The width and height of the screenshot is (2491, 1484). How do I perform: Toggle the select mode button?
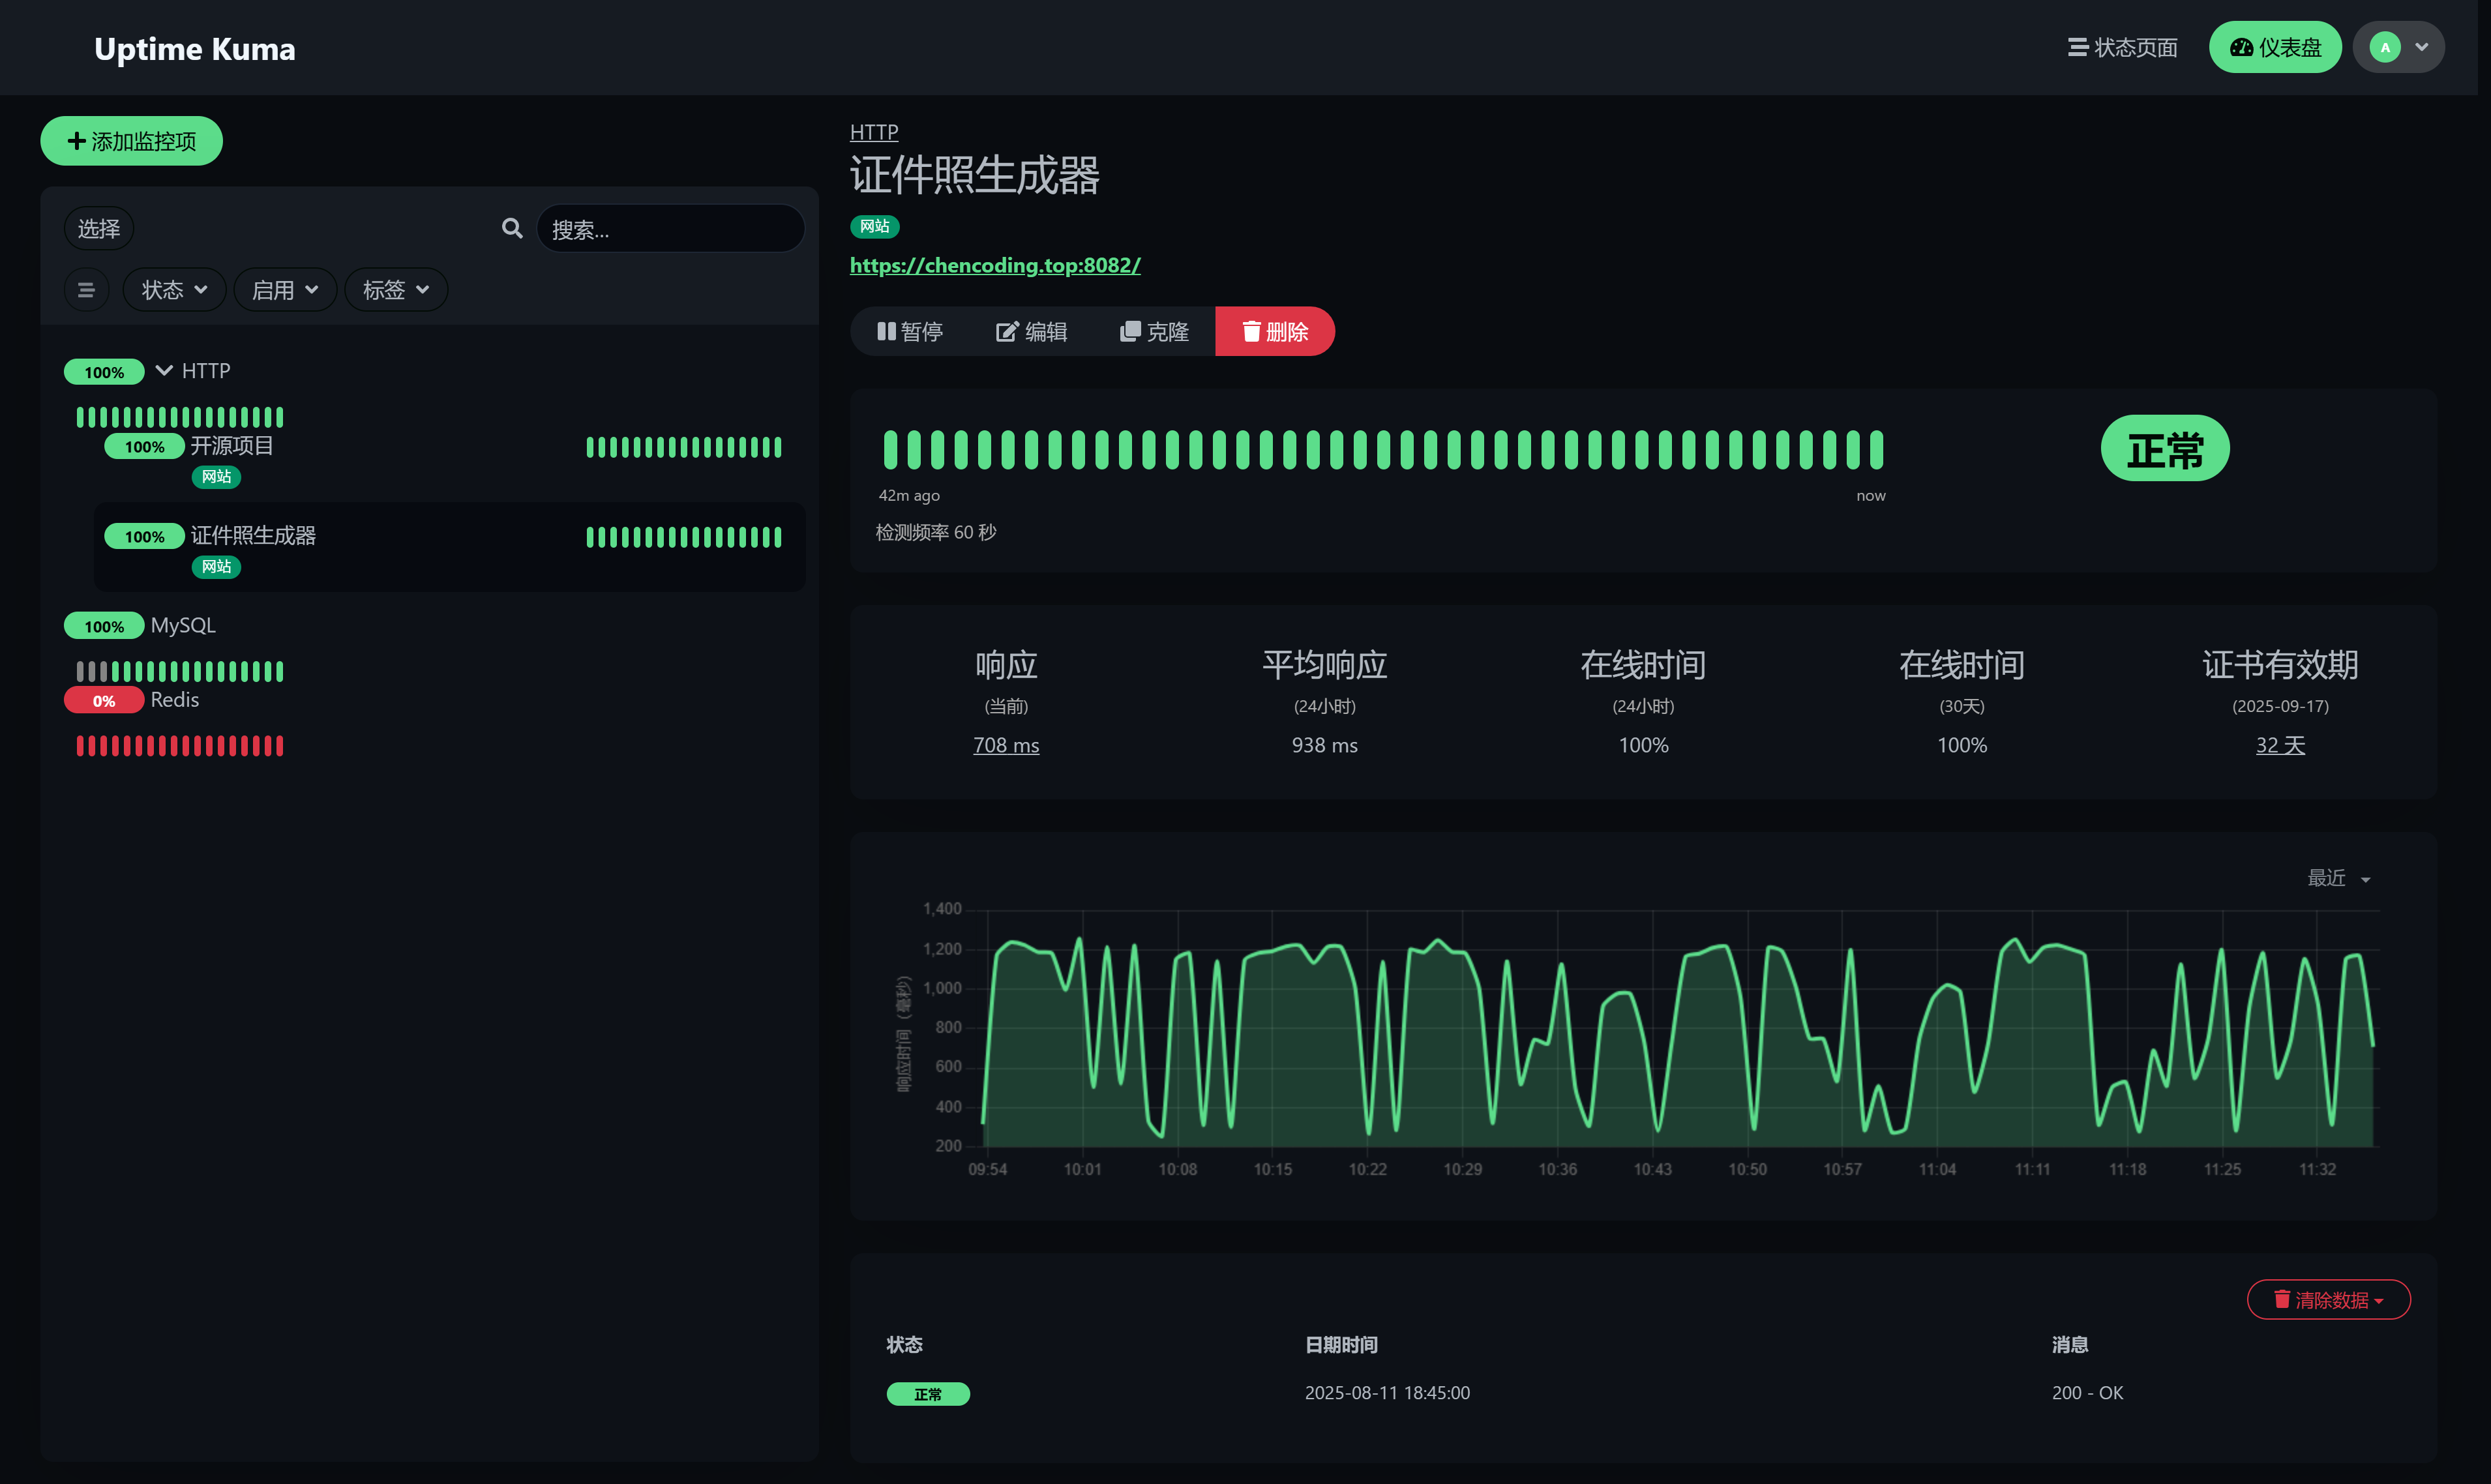point(99,229)
